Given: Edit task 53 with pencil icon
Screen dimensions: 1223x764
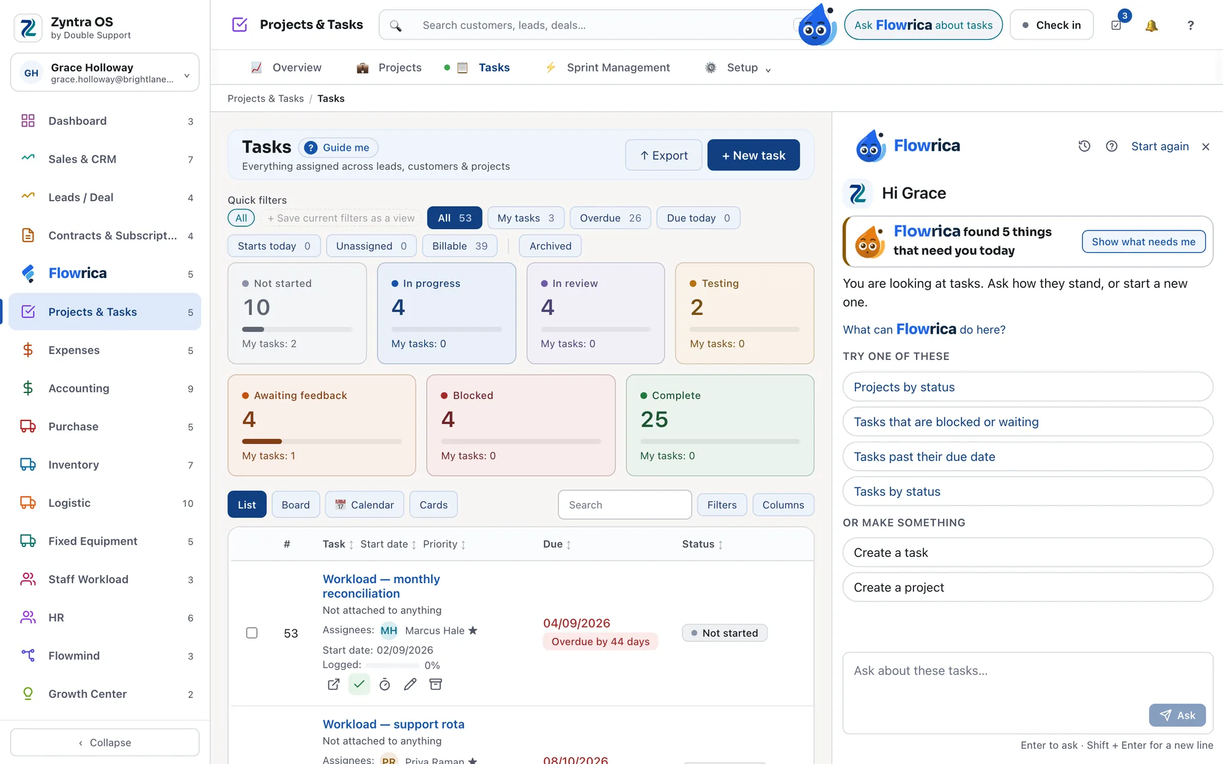Looking at the screenshot, I should (410, 685).
